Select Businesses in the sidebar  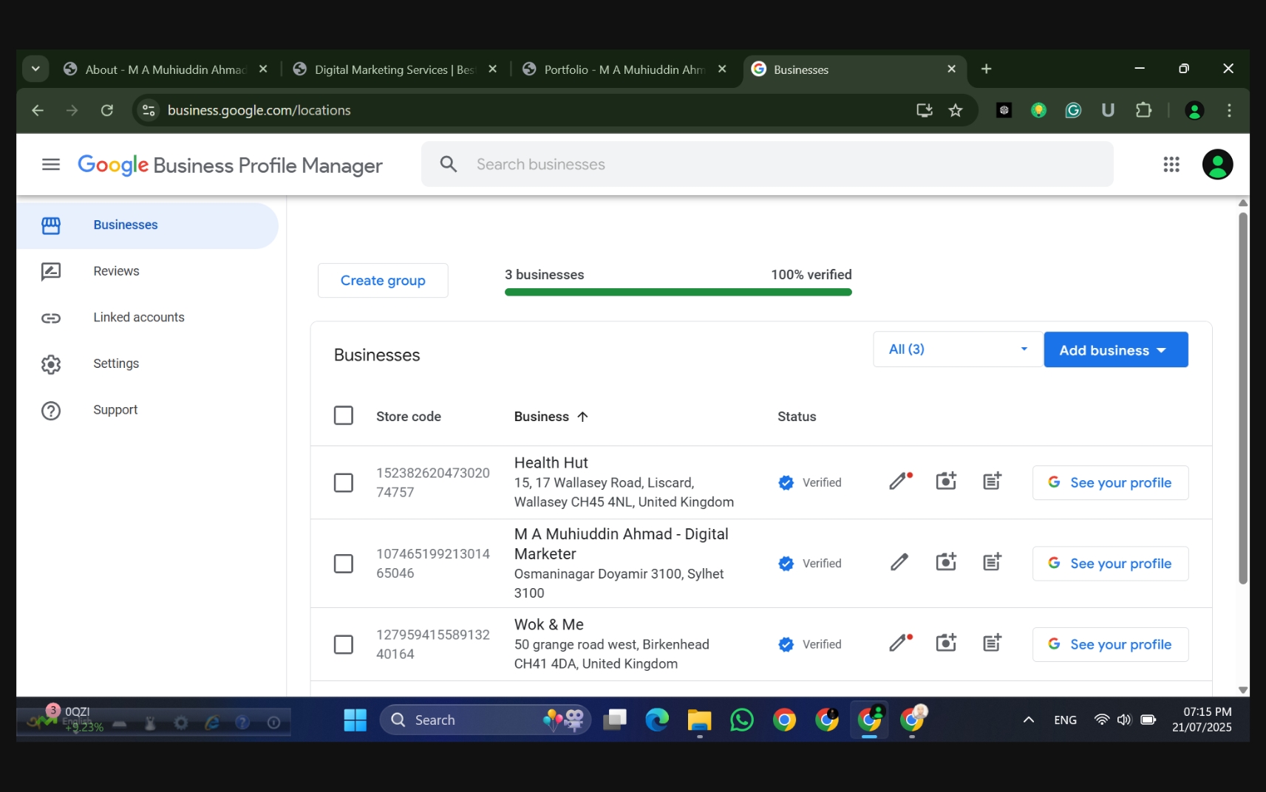[x=147, y=225]
